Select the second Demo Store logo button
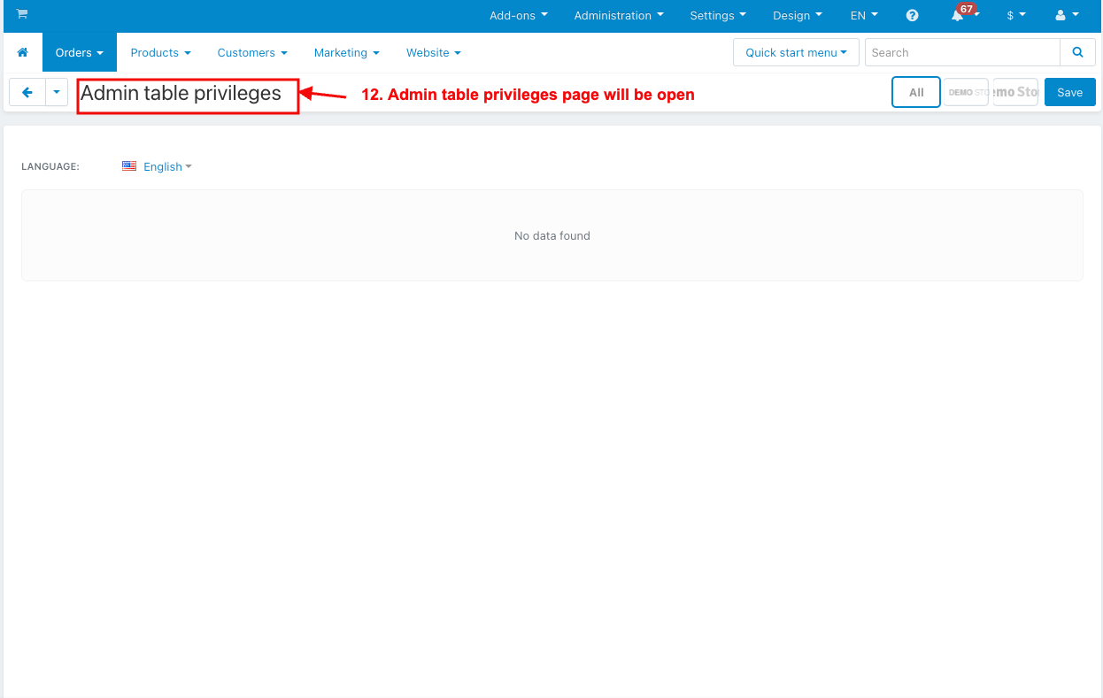 pyautogui.click(x=1015, y=92)
